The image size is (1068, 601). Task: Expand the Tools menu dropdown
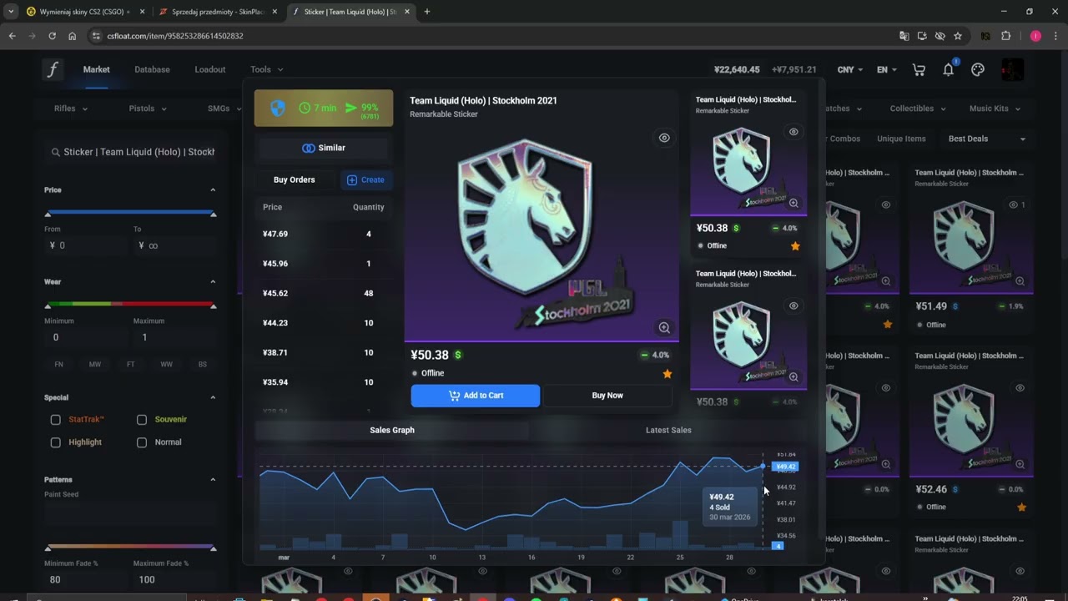pos(266,69)
